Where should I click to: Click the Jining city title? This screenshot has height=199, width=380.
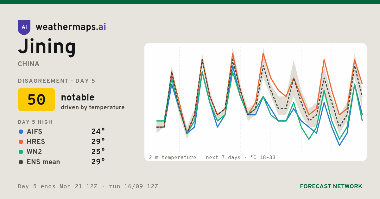(47, 47)
